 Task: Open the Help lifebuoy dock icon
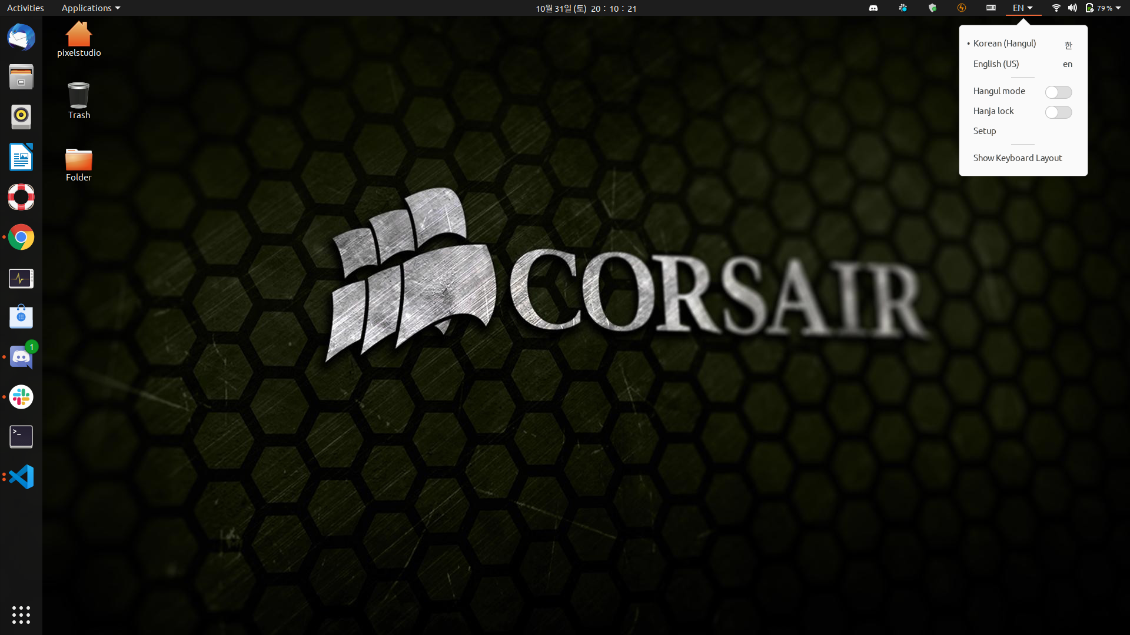(x=21, y=197)
